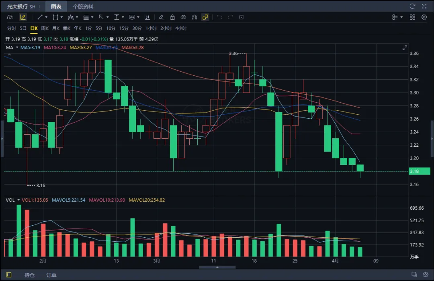Select the 月K timeframe
434x281 pixels.
click(x=56, y=28)
